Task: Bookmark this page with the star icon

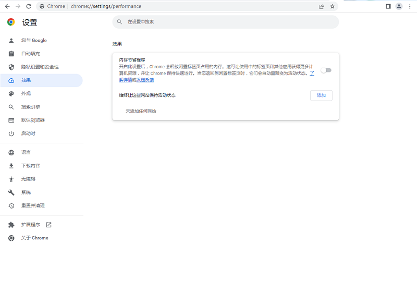Action: [x=332, y=6]
